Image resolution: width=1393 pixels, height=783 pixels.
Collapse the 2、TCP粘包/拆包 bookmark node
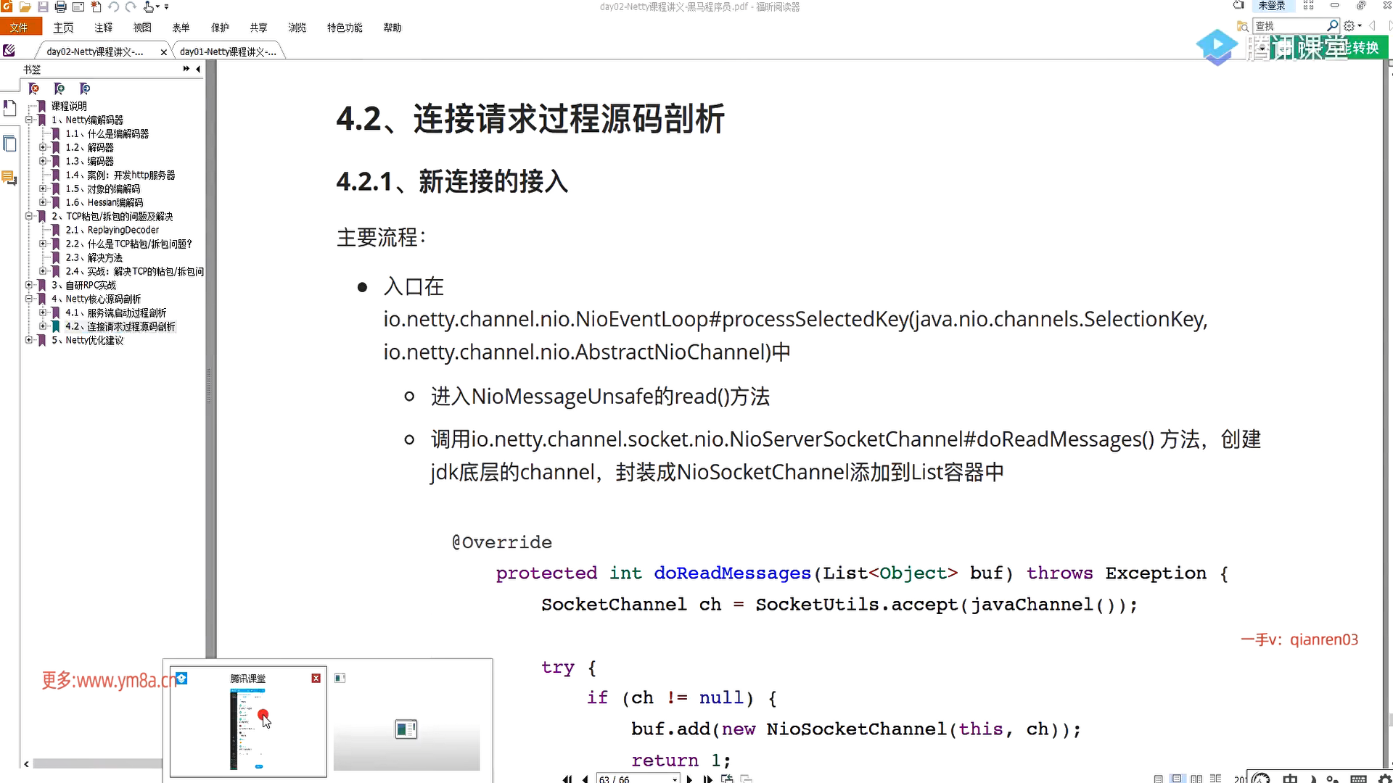pos(29,216)
